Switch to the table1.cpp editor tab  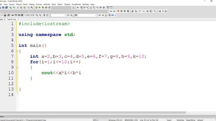pyautogui.click(x=11, y=19)
